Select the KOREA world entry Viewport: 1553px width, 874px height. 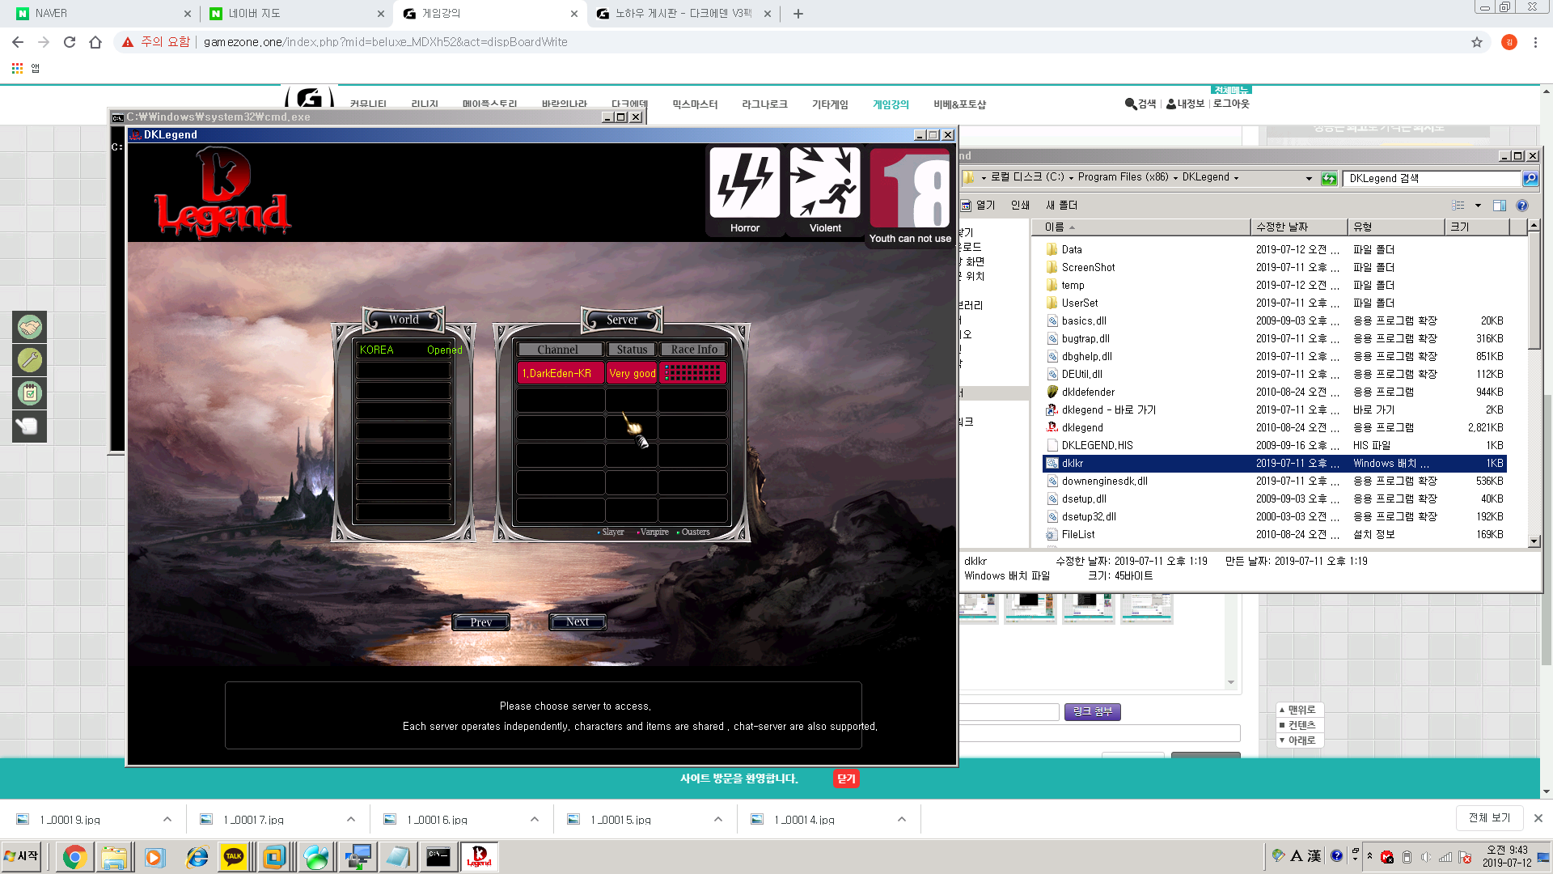point(404,350)
